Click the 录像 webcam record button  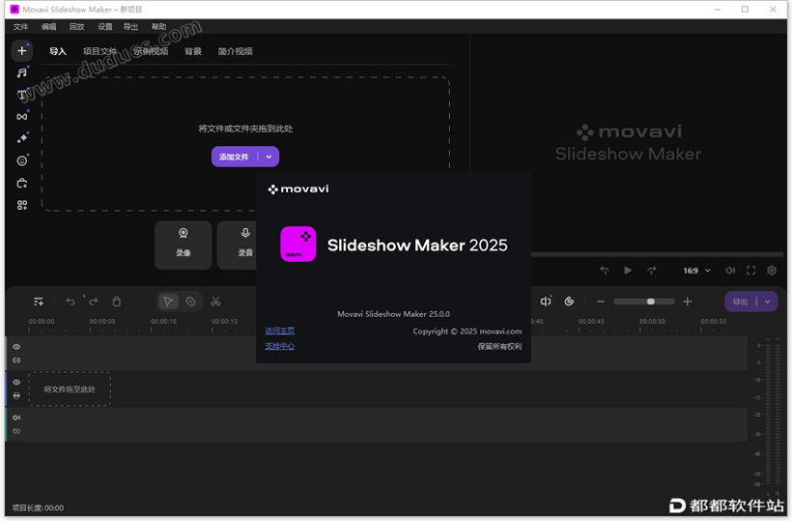coord(183,245)
